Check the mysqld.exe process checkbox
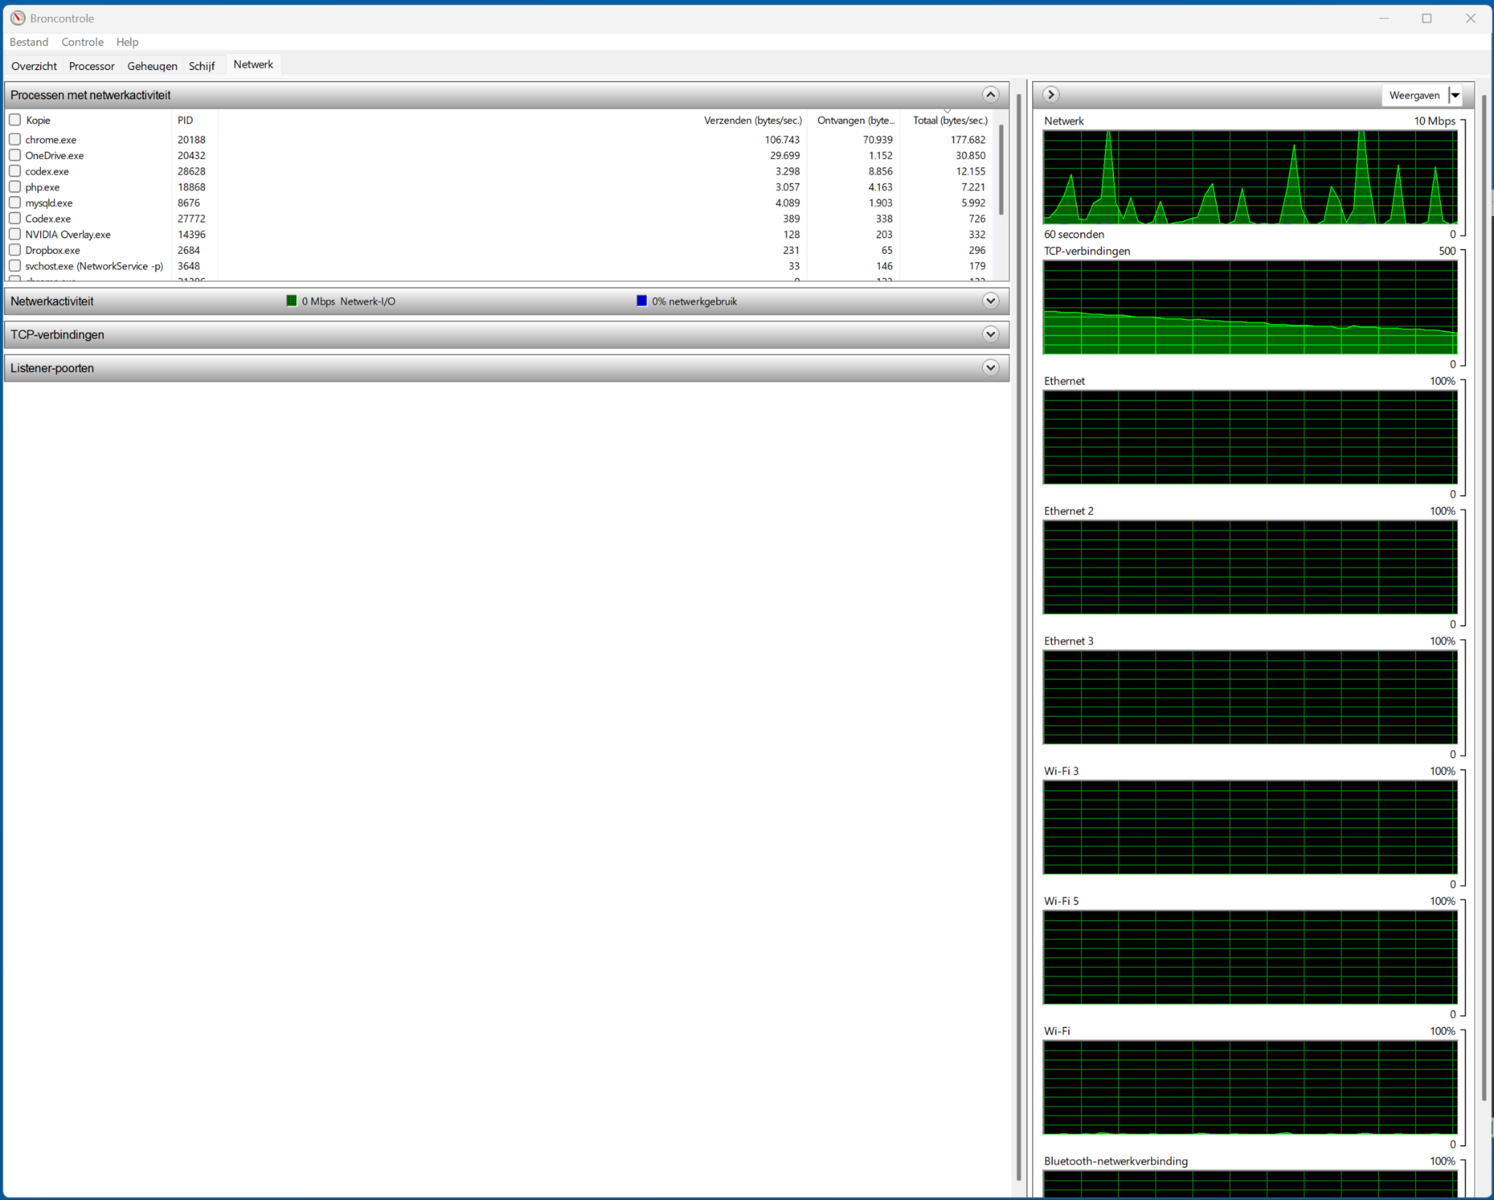 pos(15,203)
